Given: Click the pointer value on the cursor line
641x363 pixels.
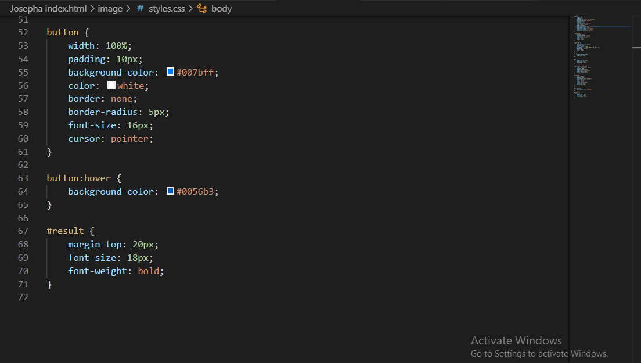Looking at the screenshot, I should pos(132,139).
